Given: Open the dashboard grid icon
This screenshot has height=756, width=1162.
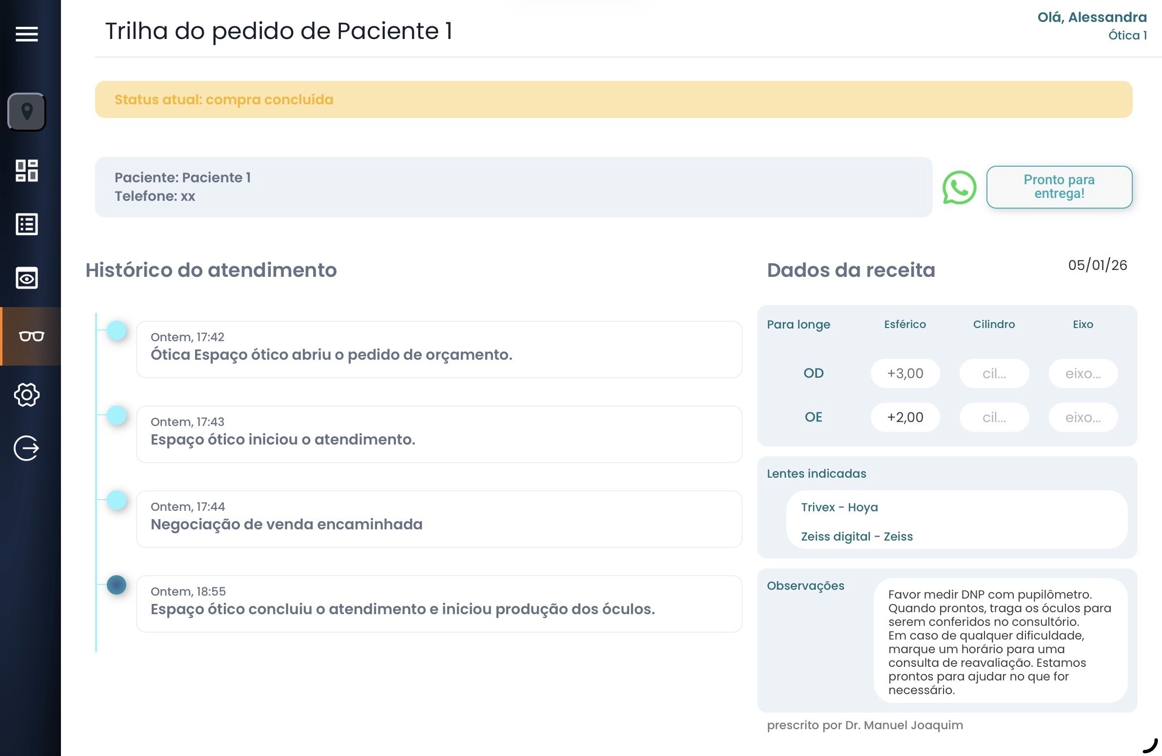Looking at the screenshot, I should (x=26, y=170).
